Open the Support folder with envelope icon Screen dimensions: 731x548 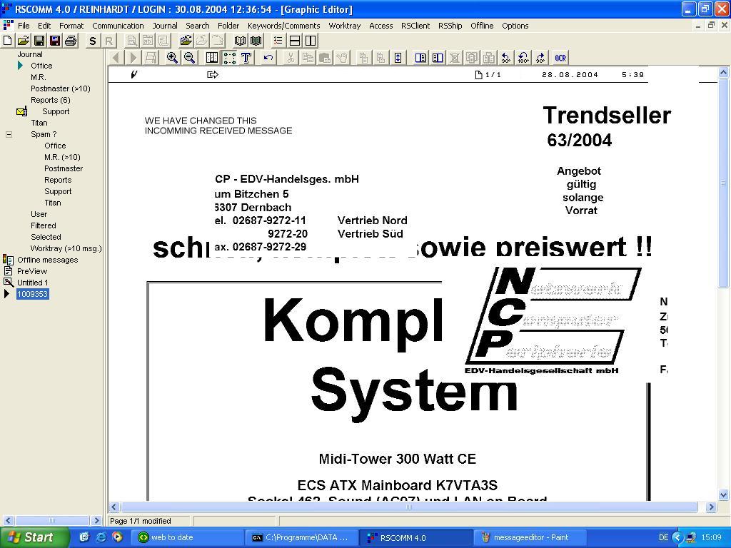[x=55, y=111]
